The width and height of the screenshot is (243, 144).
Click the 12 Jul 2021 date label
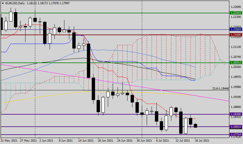[183, 140]
